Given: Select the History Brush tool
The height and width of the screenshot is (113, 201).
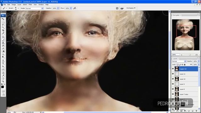Looking at the screenshot, I should [x=3, y=46].
